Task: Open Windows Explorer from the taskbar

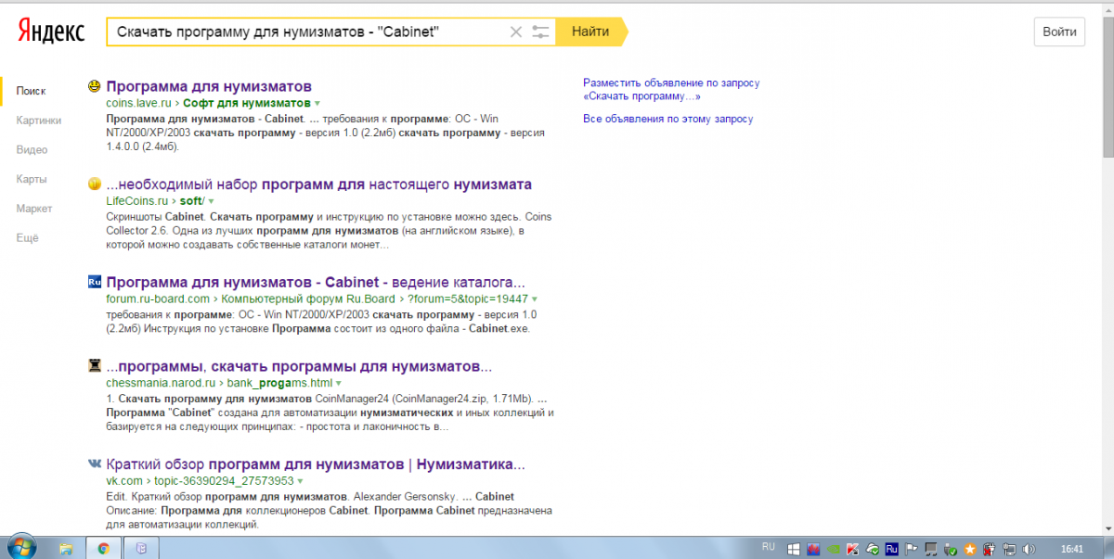Action: coord(67,548)
